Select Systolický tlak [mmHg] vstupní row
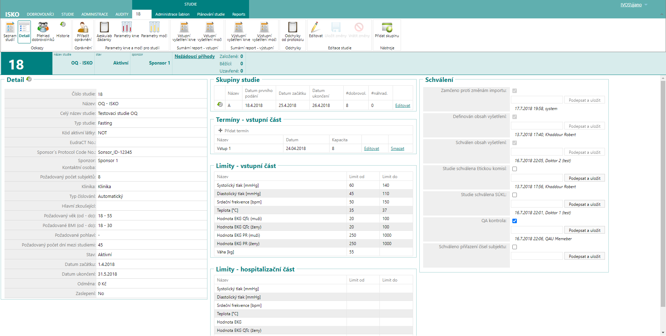 coord(314,185)
